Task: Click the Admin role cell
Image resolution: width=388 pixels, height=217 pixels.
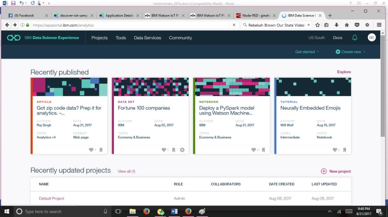Action: coord(179,198)
